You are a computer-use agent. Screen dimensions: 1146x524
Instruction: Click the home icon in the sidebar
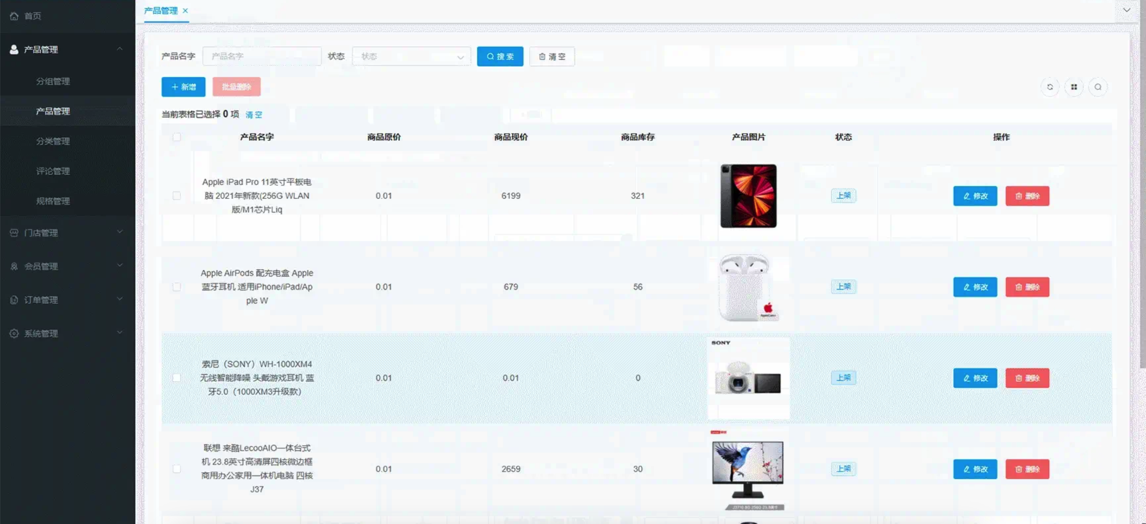[14, 16]
